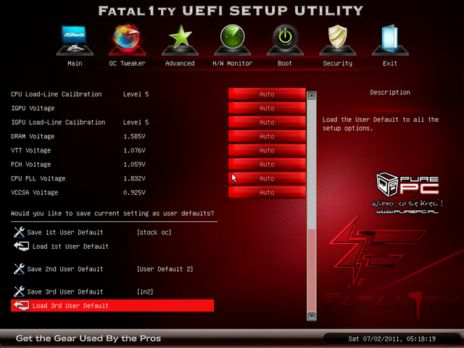
Task: Open the Advanced green star icon
Action: [x=180, y=41]
